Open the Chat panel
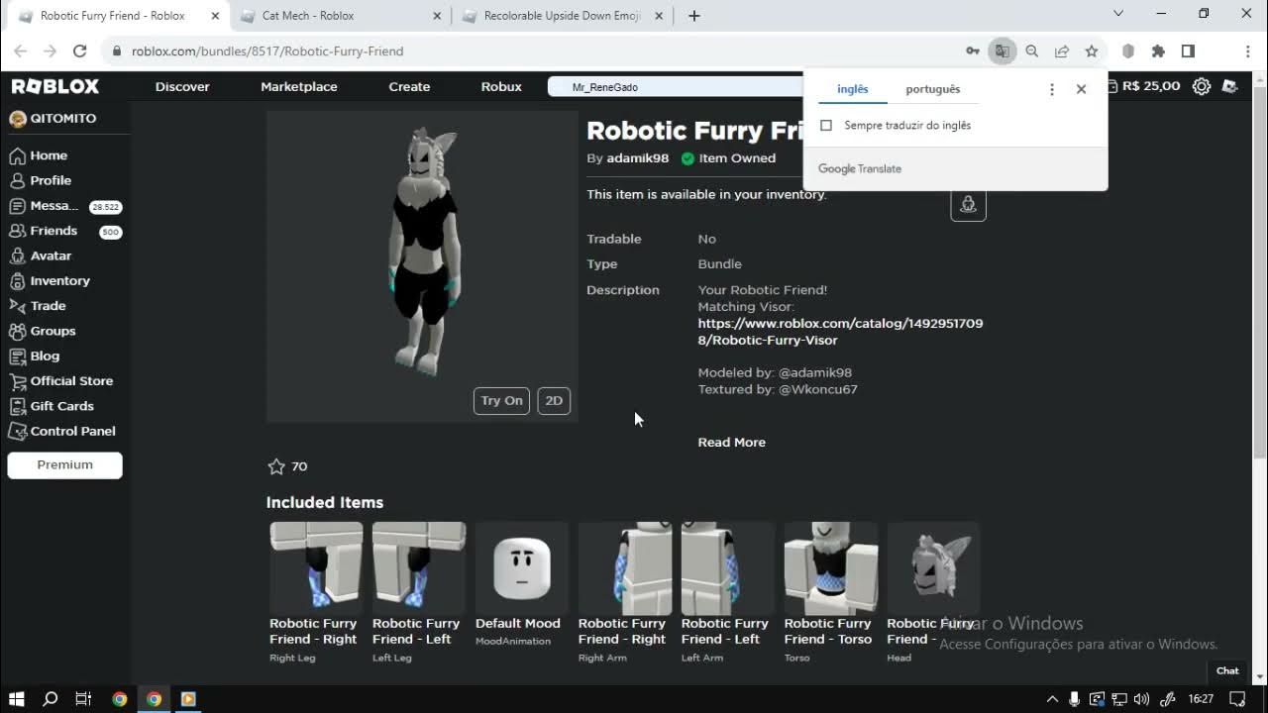The height and width of the screenshot is (713, 1268). (x=1227, y=670)
